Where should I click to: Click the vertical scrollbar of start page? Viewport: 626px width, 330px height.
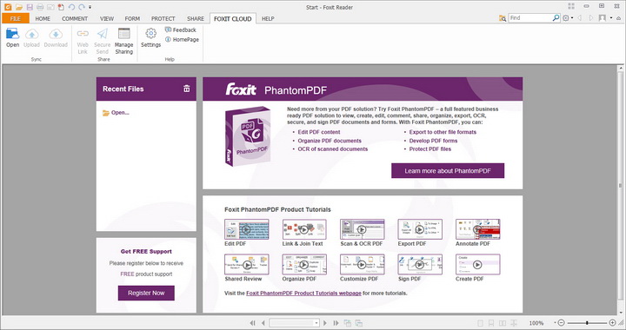621,185
